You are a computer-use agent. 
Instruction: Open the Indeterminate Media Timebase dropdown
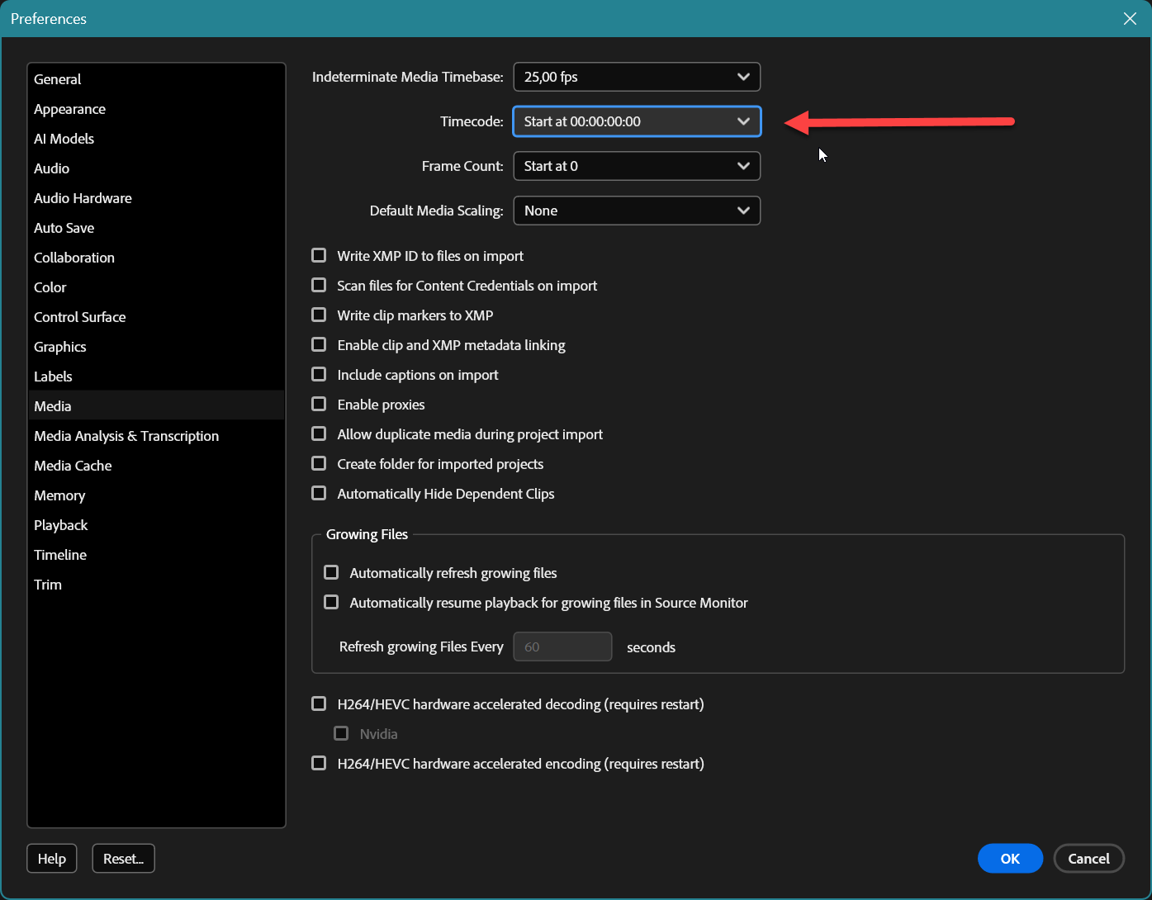pyautogui.click(x=636, y=77)
